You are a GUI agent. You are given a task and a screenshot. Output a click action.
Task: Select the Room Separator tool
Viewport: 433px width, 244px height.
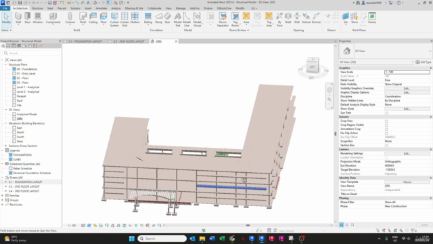(x=223, y=20)
